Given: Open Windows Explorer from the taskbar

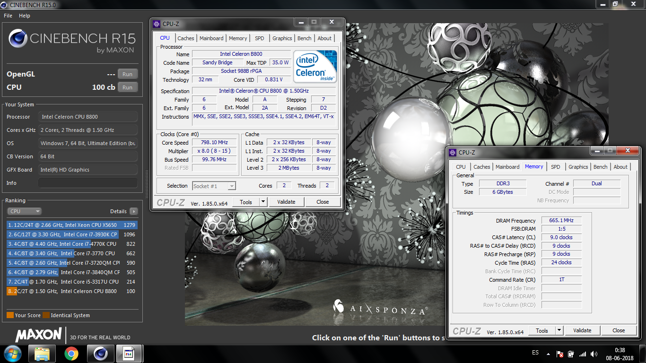Looking at the screenshot, I should tap(42, 354).
